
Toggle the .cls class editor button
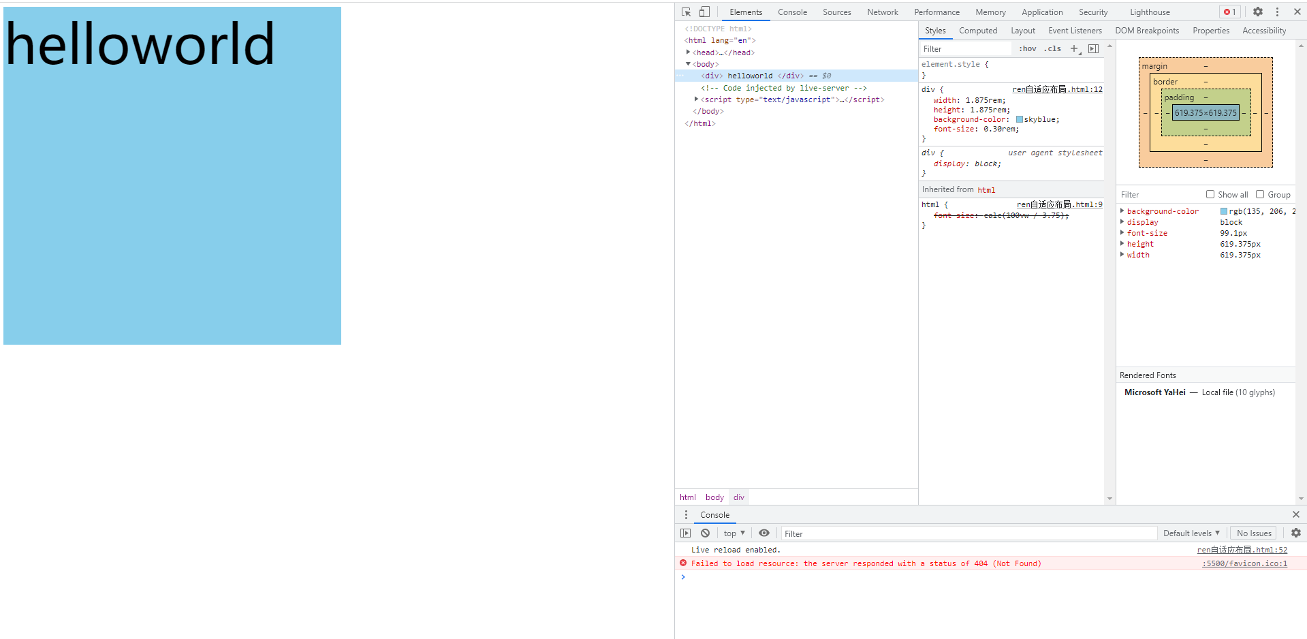pyautogui.click(x=1053, y=48)
